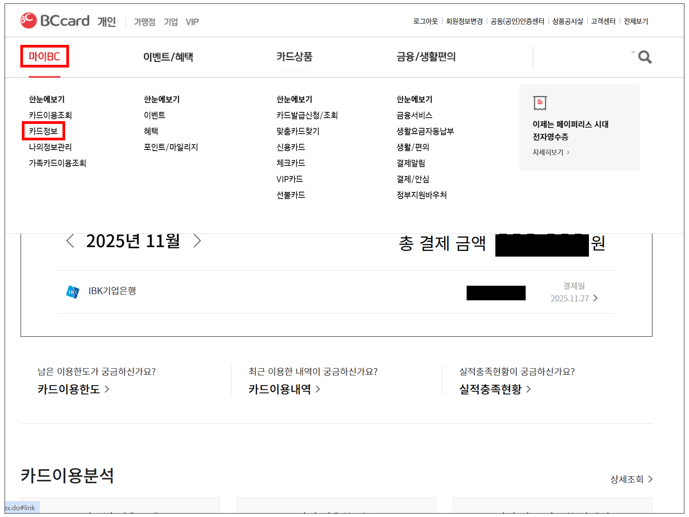The image size is (689, 517).
Task: Open payment date 2025.11.27 details arrow
Action: coord(595,298)
